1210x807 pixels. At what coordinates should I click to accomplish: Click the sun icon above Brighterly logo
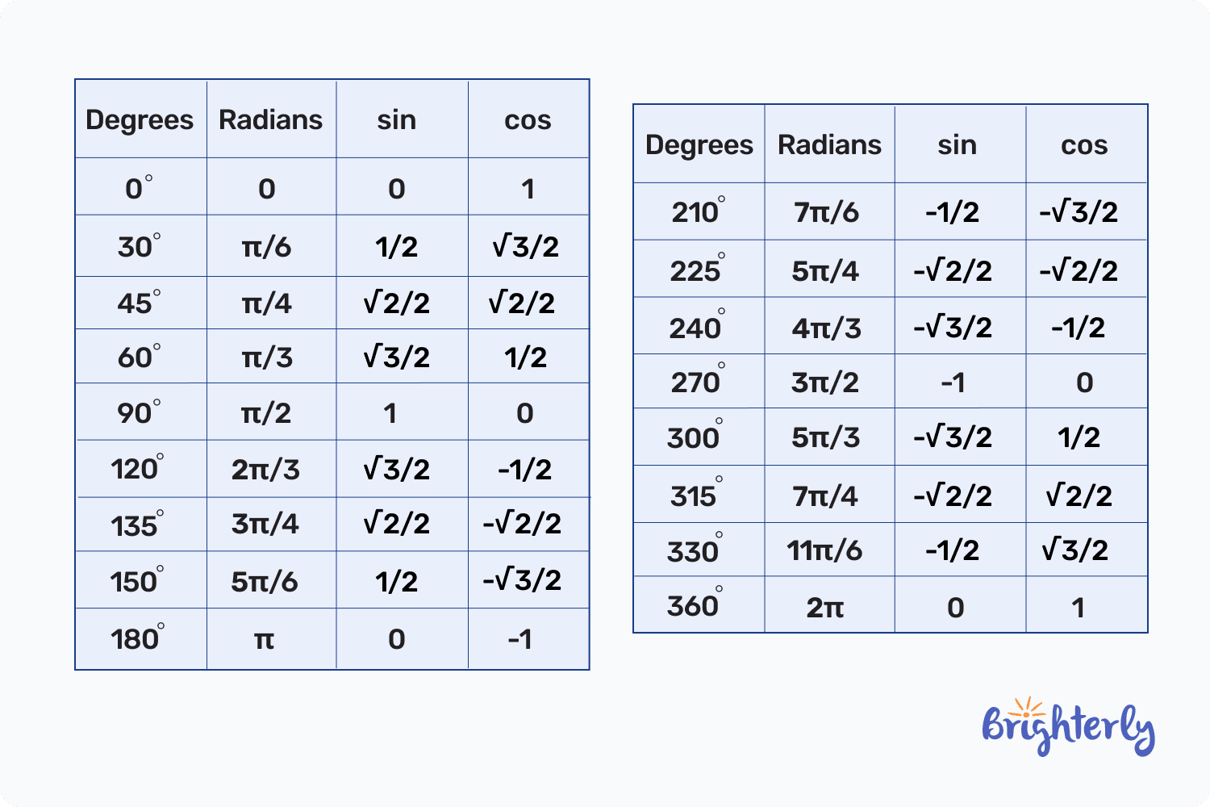pyautogui.click(x=1027, y=708)
